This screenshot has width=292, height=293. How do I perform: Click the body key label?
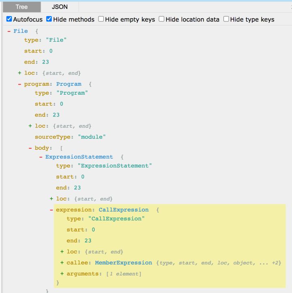point(42,148)
